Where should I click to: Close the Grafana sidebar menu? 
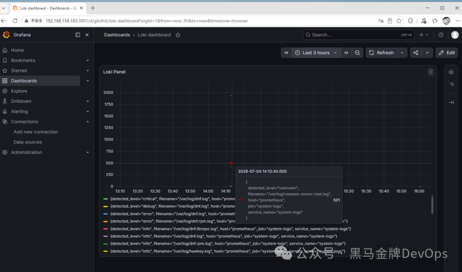(87, 35)
